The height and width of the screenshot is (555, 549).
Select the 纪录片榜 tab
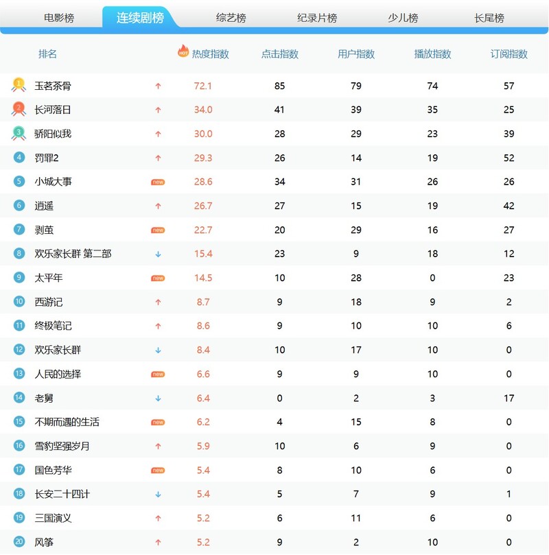click(x=317, y=18)
